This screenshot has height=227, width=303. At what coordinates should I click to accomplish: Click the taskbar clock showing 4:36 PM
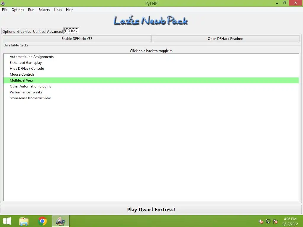[x=290, y=221]
